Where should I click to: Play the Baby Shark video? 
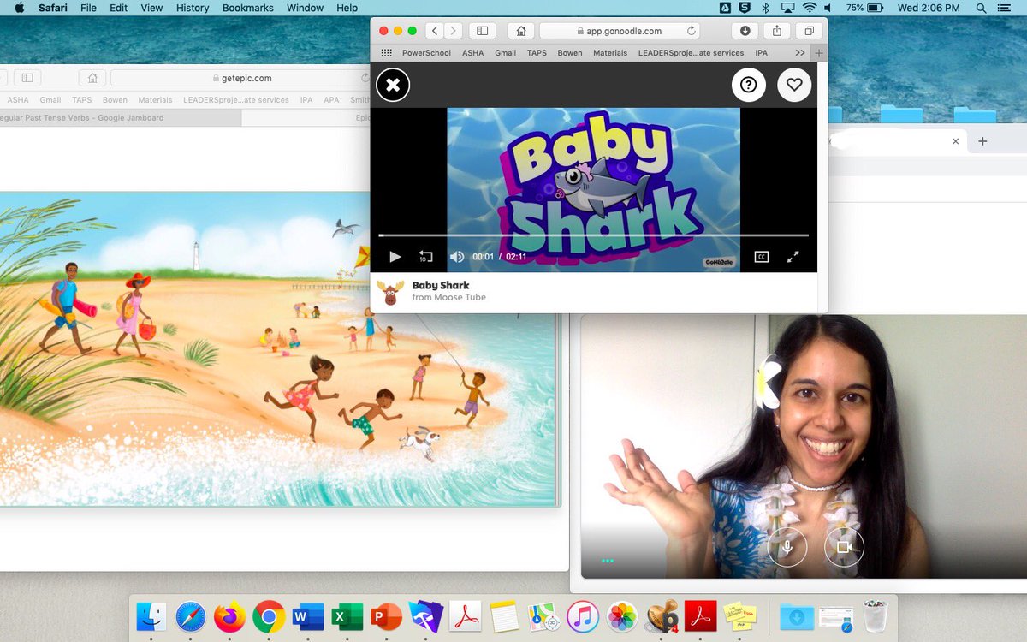395,257
